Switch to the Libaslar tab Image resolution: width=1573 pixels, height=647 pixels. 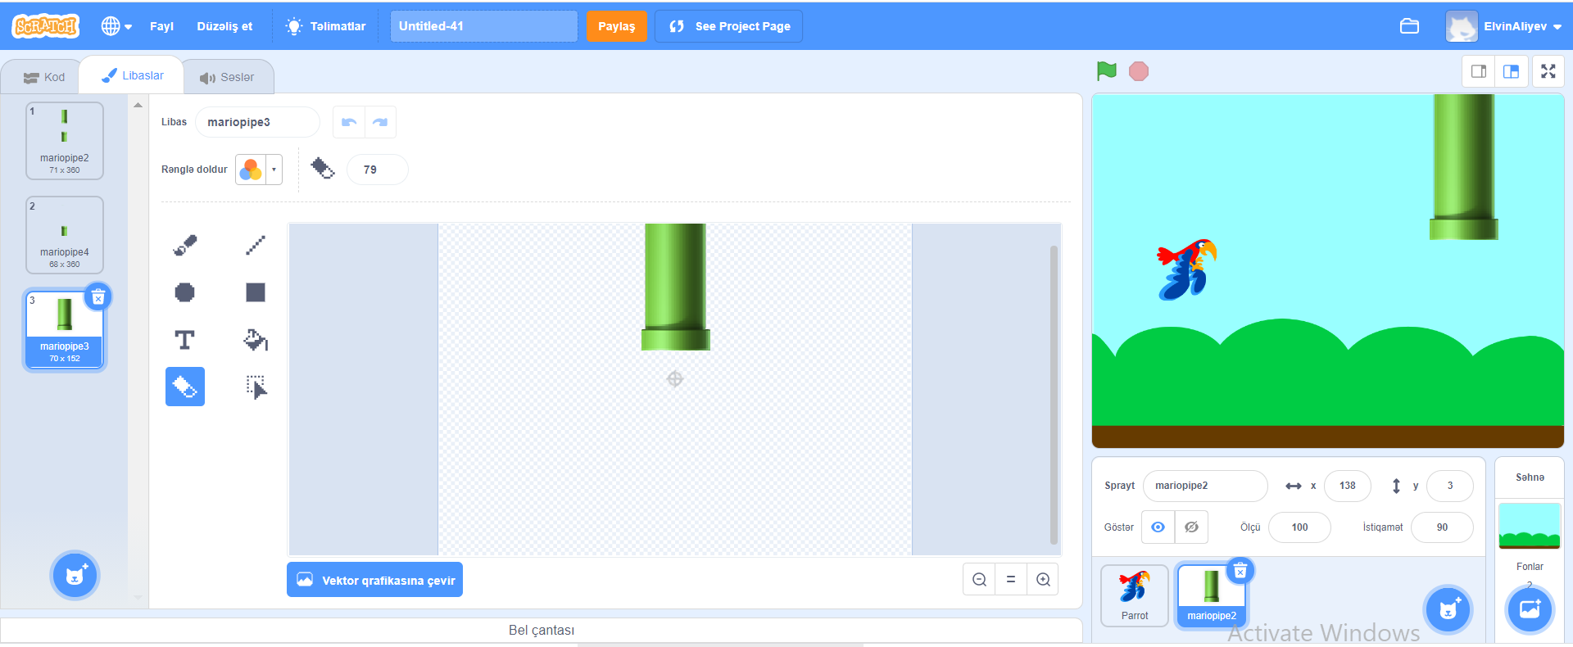point(132,75)
